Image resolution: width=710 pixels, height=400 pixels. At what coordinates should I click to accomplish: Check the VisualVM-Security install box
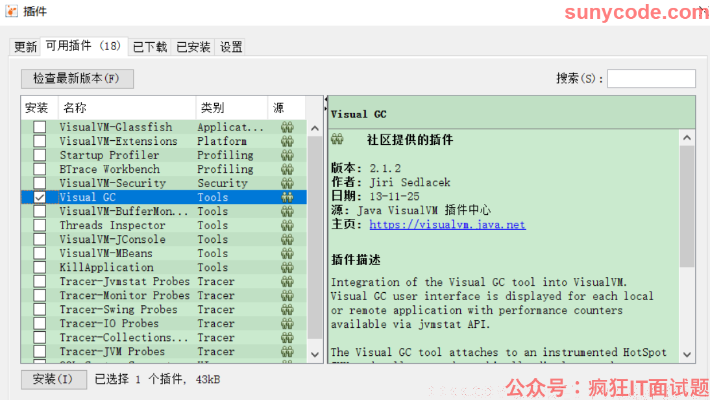coord(40,184)
